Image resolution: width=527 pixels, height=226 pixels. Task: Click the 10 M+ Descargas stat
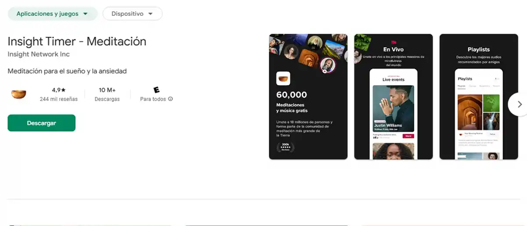(107, 94)
